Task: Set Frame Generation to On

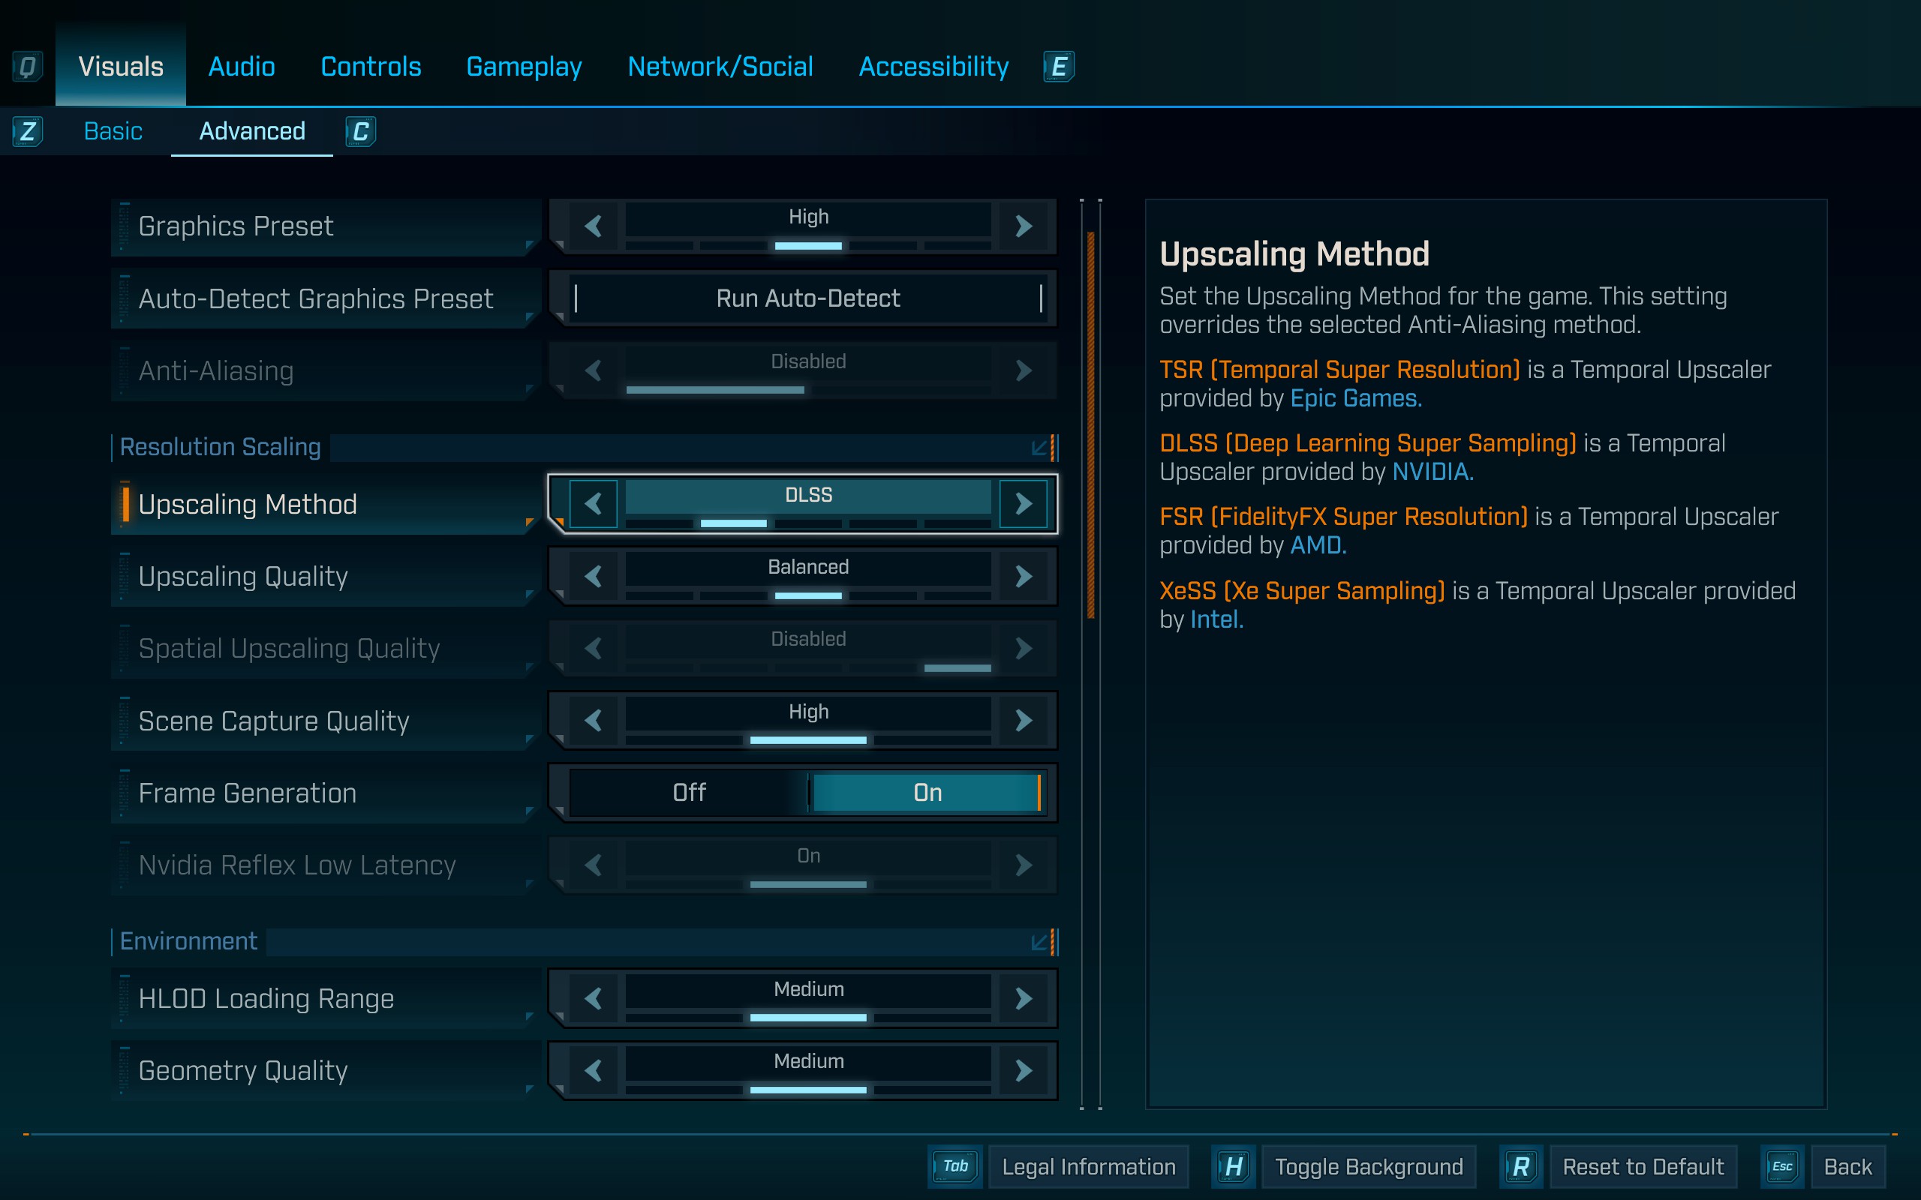Action: [927, 792]
